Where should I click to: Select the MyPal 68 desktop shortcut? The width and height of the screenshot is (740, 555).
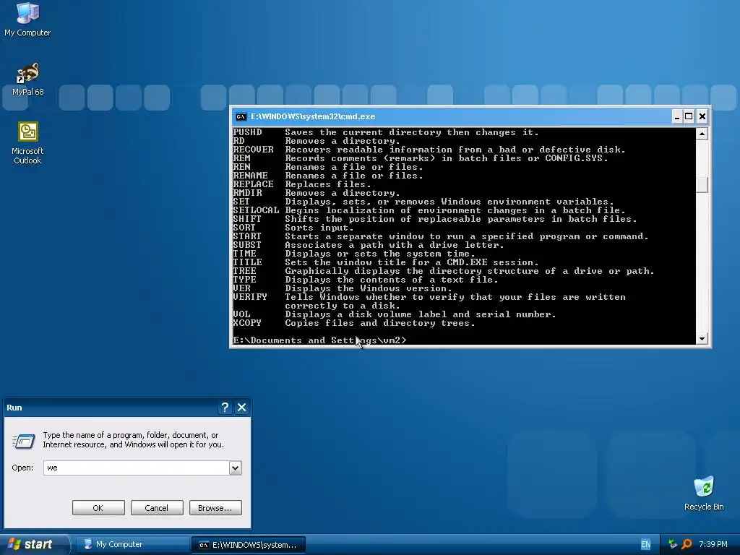tap(27, 79)
